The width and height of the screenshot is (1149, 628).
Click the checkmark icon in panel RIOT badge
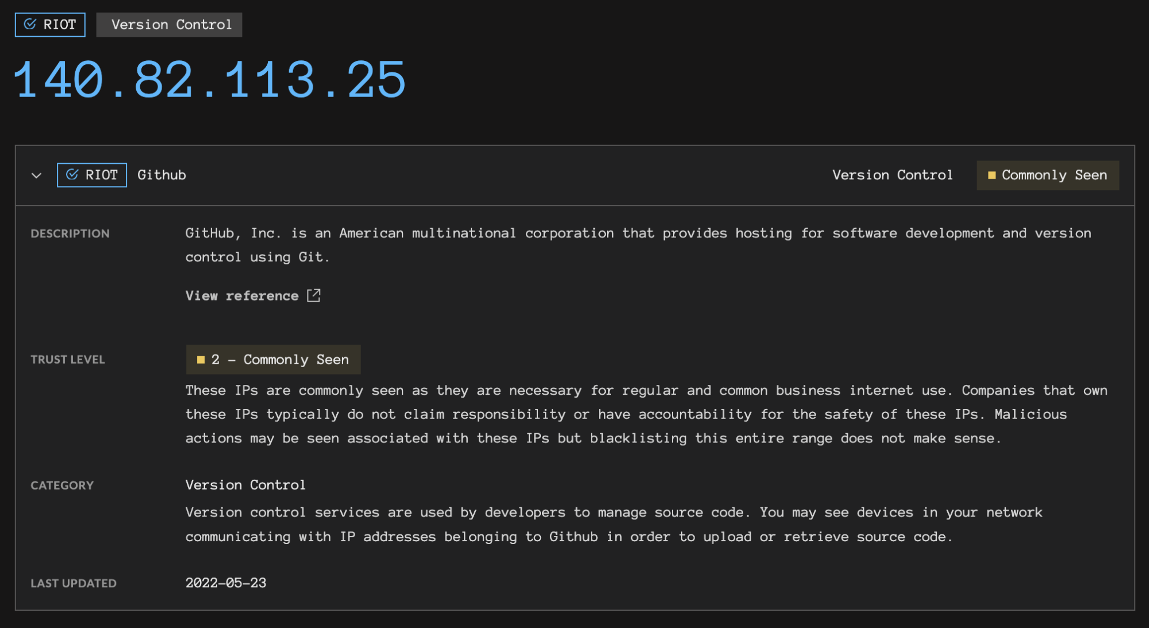(72, 175)
